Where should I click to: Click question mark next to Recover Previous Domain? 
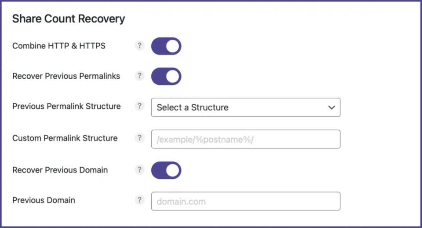(139, 170)
